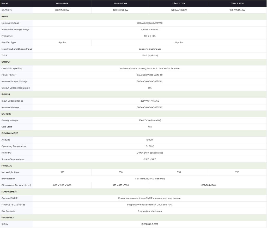Image resolution: width=267 pixels, height=228 pixels.
Task: Click the "MANAGEMENT" section heading
Action: 10,191
